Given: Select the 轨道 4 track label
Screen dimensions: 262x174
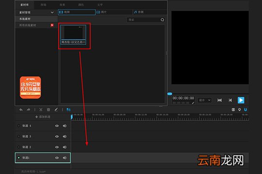Looking at the screenshot, I should coord(27,126).
